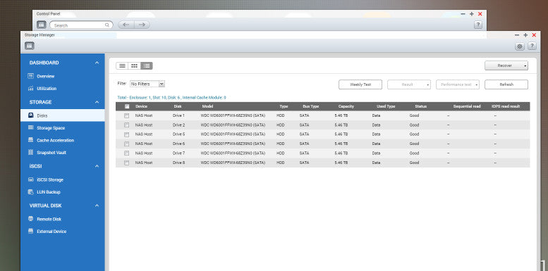
Task: Open Storage Manager help question mark
Action: 532,46
